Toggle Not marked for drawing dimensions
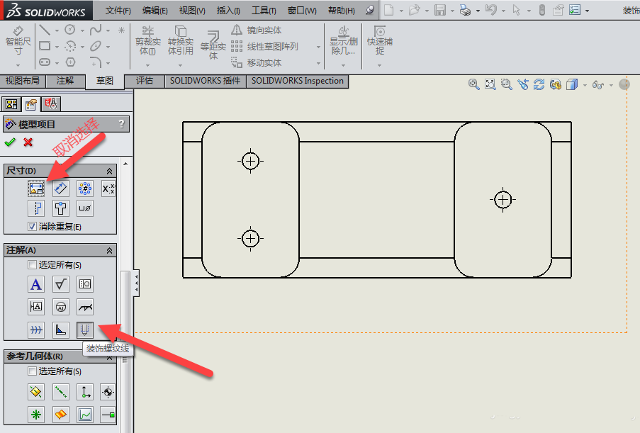The image size is (640, 433). [x=60, y=188]
